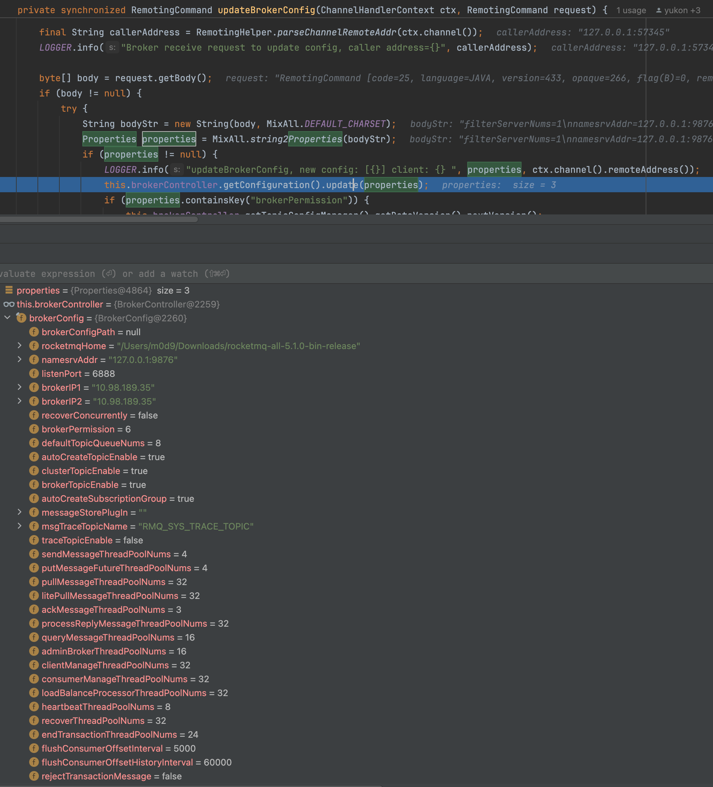The height and width of the screenshot is (787, 713).
Task: Click request.getBody() in the code
Action: [160, 78]
